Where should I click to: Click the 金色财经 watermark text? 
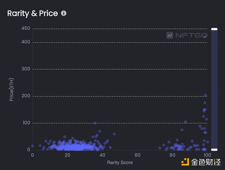coord(206,162)
